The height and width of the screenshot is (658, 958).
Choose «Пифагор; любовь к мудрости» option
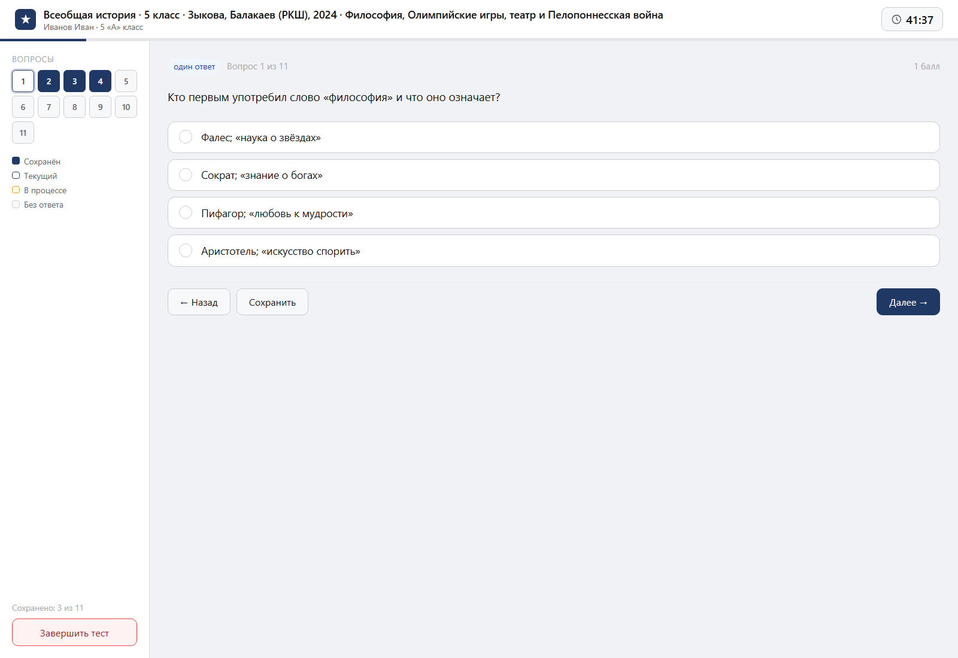click(x=554, y=213)
